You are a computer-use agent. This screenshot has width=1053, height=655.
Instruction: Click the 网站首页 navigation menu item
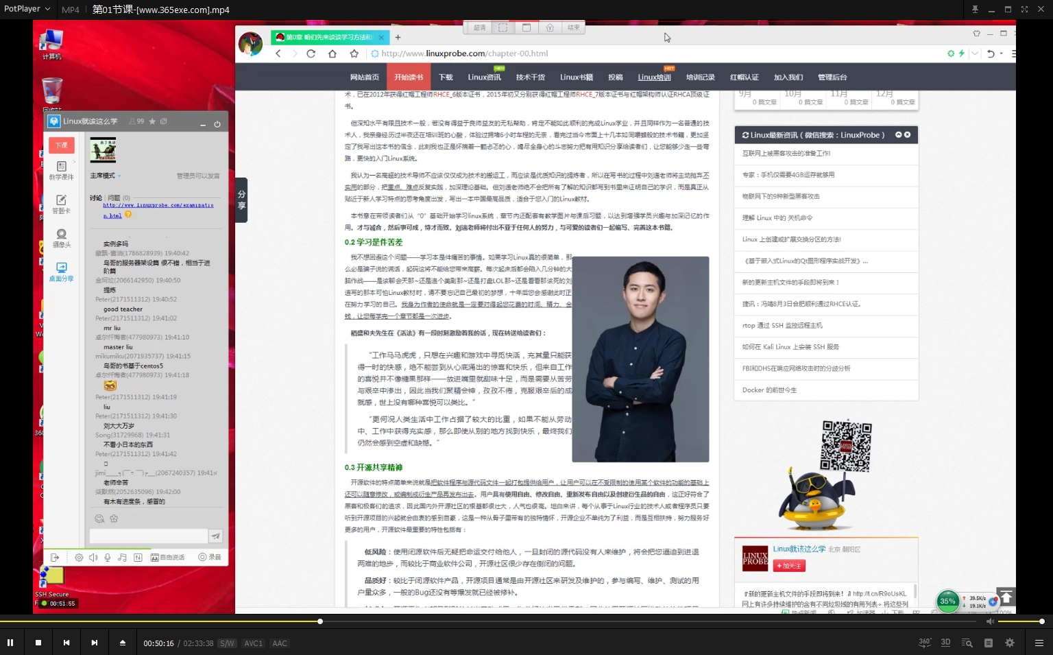coord(365,77)
